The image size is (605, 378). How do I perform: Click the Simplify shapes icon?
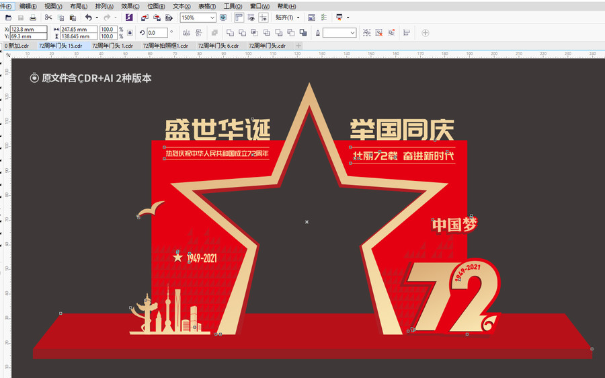tap(267, 33)
